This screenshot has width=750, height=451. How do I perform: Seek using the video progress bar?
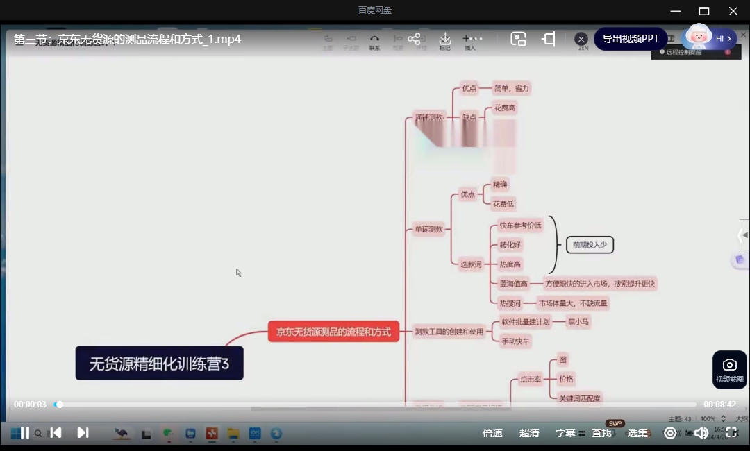[375, 405]
